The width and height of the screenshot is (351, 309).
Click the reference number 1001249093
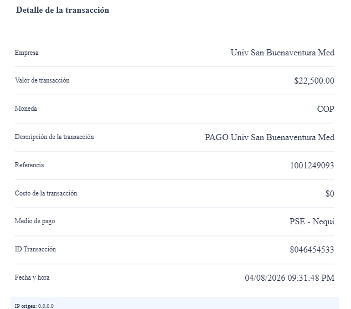(312, 166)
